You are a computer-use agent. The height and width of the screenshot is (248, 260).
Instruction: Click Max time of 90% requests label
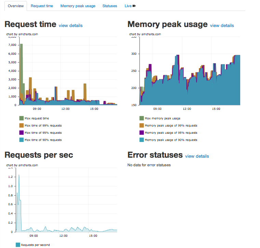[x=43, y=140]
